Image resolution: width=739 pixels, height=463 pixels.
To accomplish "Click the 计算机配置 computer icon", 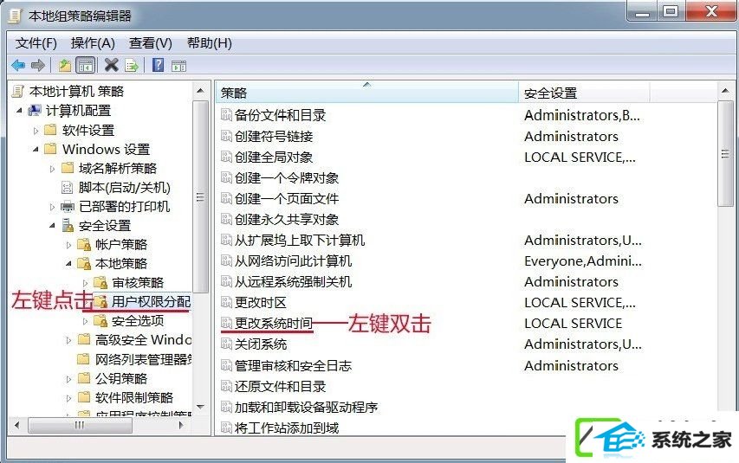I will [x=35, y=111].
